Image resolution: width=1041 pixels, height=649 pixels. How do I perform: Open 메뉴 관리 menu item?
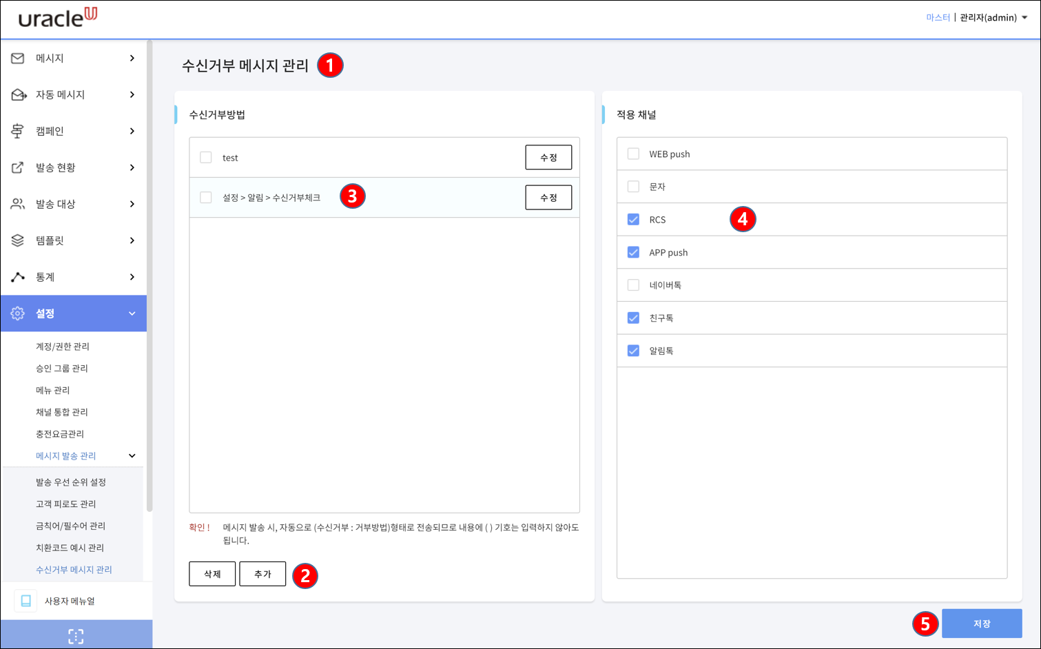[53, 390]
